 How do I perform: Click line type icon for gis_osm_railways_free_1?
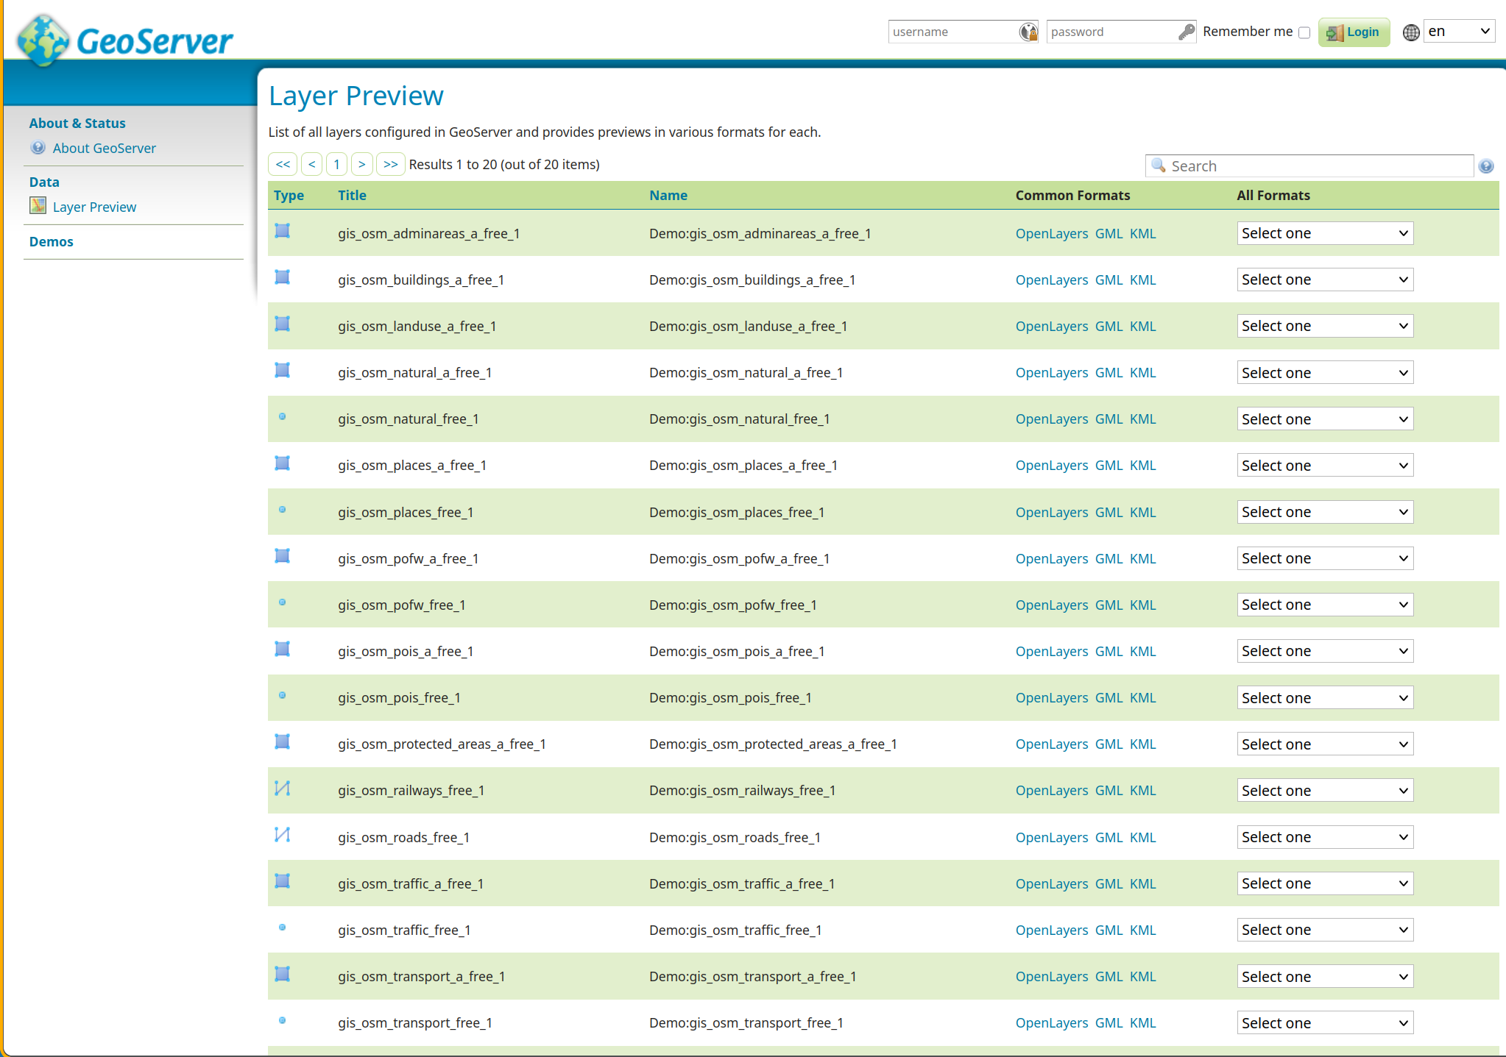pos(283,788)
